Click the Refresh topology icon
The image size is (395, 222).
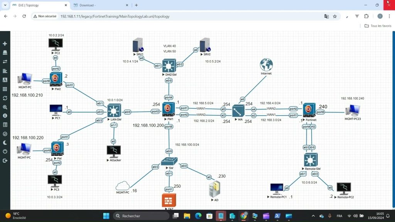coord(5,98)
